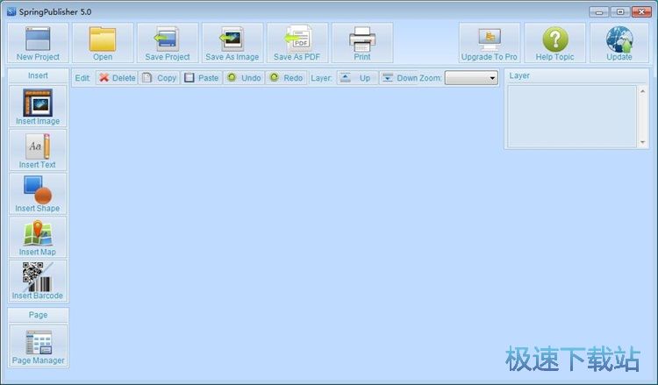Click inside the Layer list box
658x385 pixels.
[x=572, y=117]
